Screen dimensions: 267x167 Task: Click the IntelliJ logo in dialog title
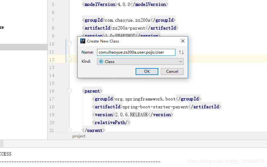pos(83,41)
